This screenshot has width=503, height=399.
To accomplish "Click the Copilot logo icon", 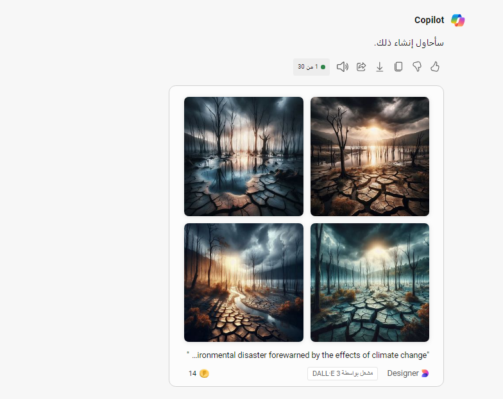I will point(458,21).
